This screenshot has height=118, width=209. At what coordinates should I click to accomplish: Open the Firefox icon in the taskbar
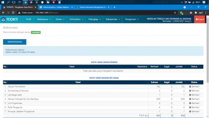pos(31,2)
